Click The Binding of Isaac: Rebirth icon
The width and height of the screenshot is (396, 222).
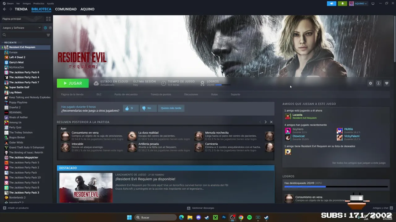(6, 153)
